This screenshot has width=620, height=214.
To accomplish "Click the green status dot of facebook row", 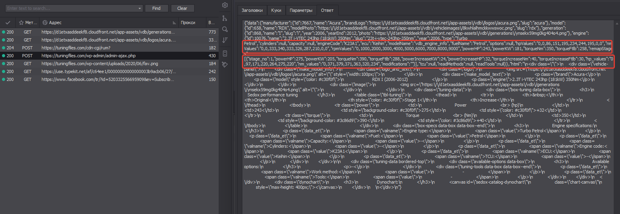I will [x=4, y=79].
